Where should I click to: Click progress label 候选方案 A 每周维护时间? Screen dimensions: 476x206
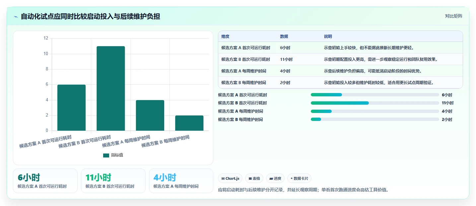[240, 111]
